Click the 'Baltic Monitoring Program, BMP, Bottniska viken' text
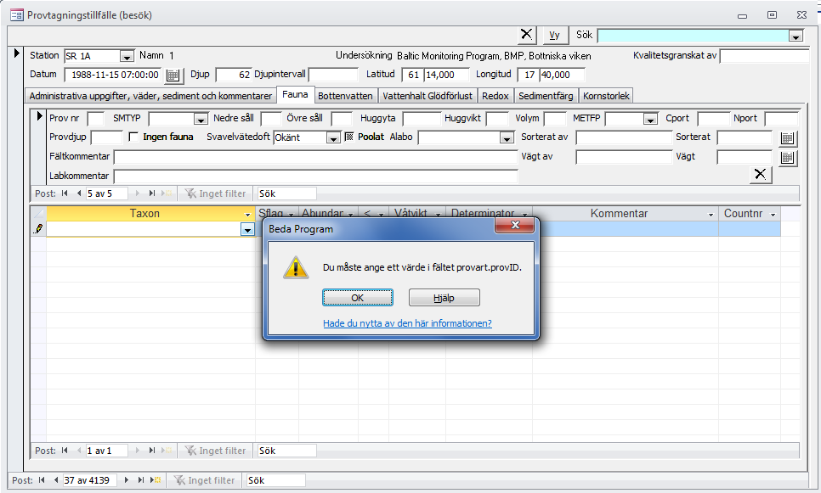 coord(494,56)
